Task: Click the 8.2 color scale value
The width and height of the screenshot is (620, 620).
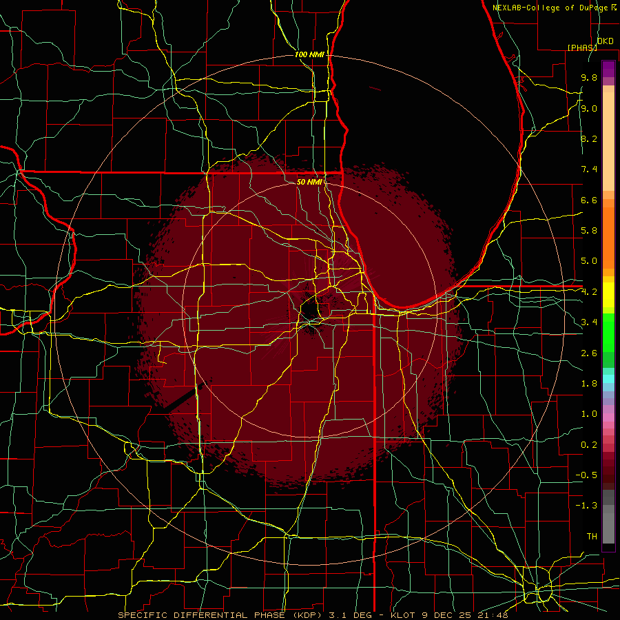Action: (x=589, y=138)
